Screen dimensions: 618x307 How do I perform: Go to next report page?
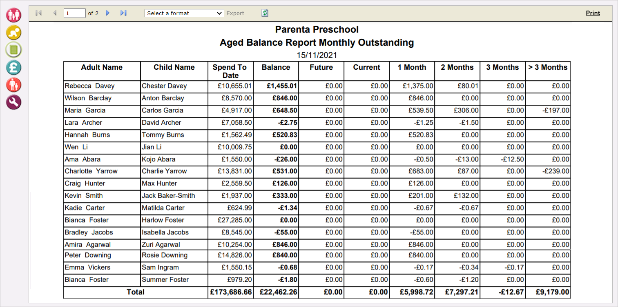point(108,13)
